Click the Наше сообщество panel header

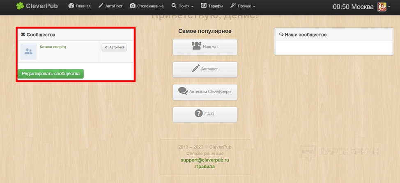pos(334,35)
